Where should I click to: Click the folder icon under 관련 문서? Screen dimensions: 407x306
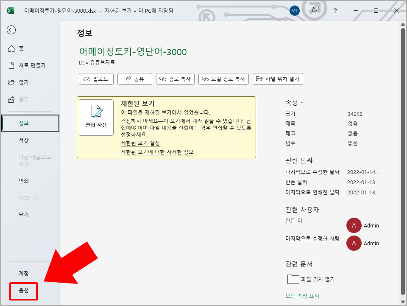coord(293,279)
